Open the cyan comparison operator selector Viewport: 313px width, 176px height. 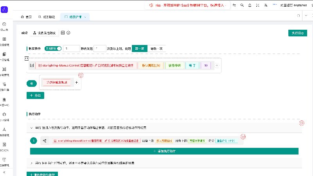coord(192,65)
